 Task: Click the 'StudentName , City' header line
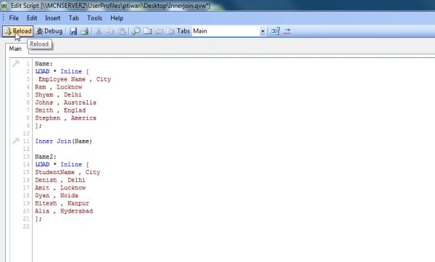[x=67, y=172]
